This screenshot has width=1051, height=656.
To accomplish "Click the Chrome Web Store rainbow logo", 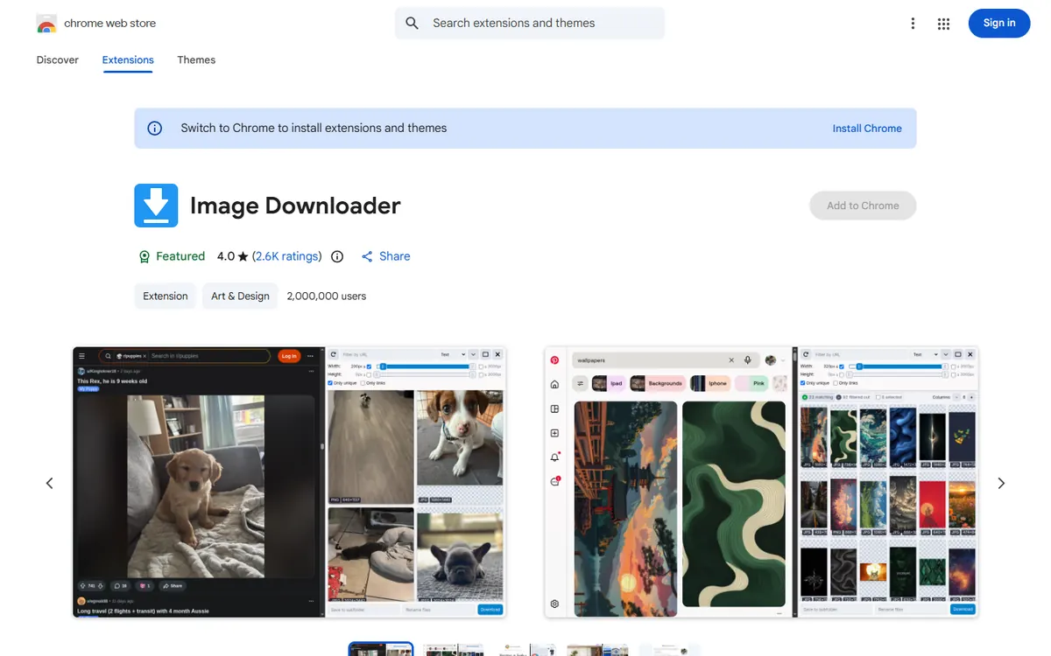I will (x=46, y=24).
